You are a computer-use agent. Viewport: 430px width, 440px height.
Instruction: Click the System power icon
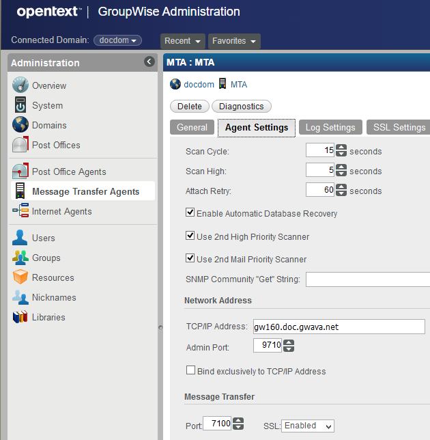click(20, 105)
